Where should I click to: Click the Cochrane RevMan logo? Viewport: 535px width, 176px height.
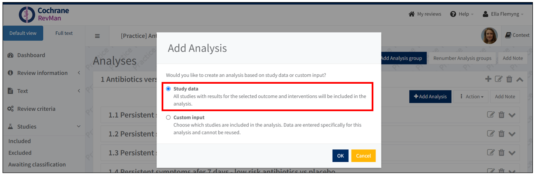point(45,15)
